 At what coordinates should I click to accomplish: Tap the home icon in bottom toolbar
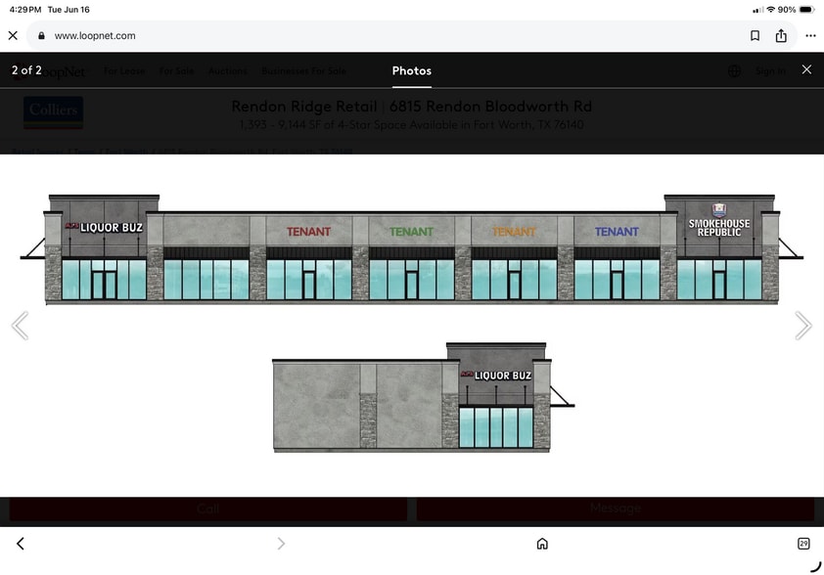coord(542,544)
